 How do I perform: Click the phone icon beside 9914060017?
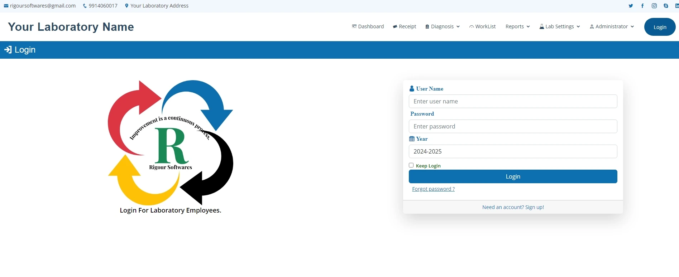pos(85,6)
